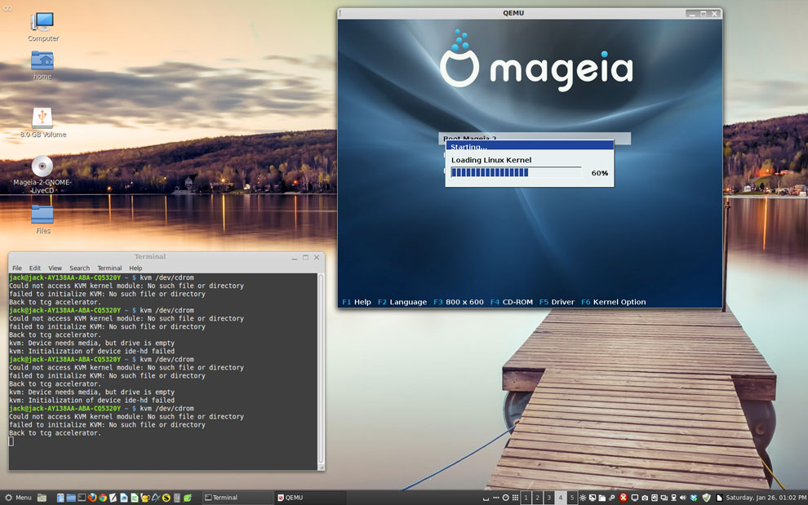Click the grid icon beside workspace switcher

tap(515, 498)
